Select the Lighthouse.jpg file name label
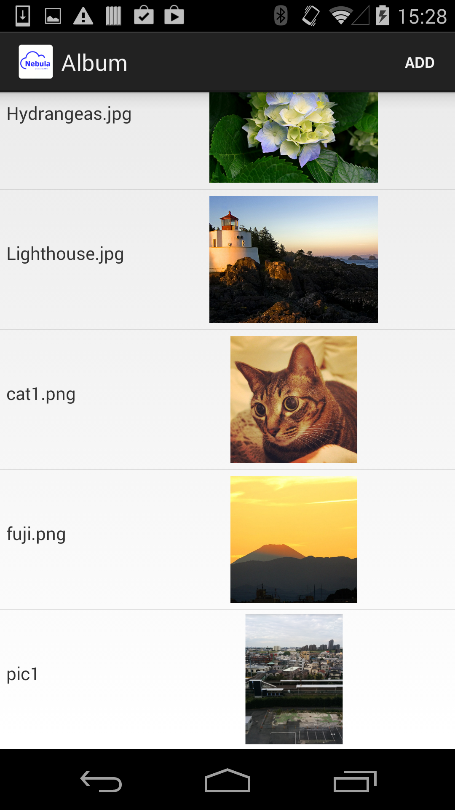 [65, 254]
